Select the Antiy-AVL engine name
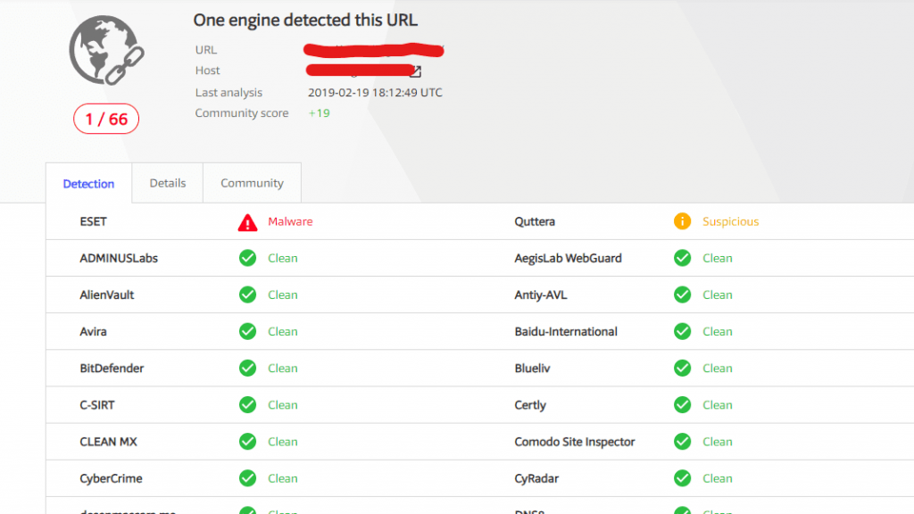The image size is (914, 514). (540, 294)
